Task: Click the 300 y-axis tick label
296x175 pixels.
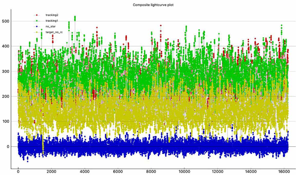Action: [x=5, y=71]
